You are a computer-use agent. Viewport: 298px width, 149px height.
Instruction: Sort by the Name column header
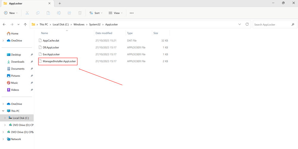pos(45,33)
